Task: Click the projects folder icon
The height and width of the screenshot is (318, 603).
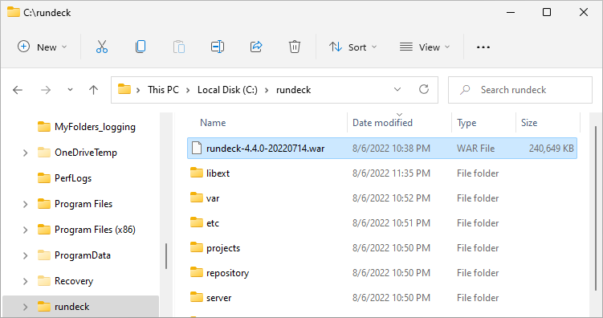Action: coord(197,247)
